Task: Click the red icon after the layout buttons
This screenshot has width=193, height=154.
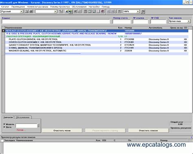Action: 103,11
